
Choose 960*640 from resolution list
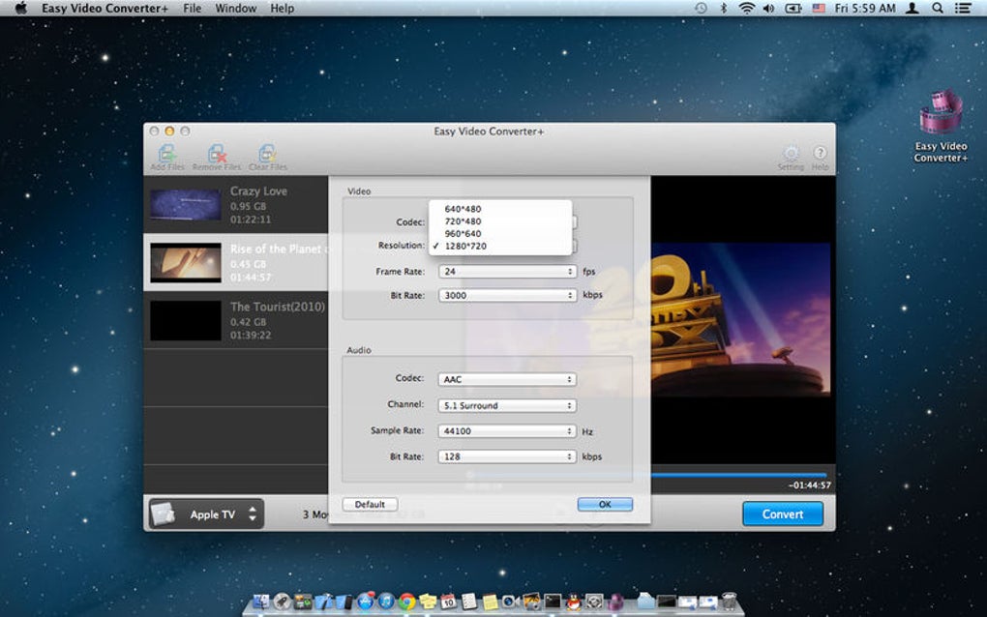(x=463, y=233)
